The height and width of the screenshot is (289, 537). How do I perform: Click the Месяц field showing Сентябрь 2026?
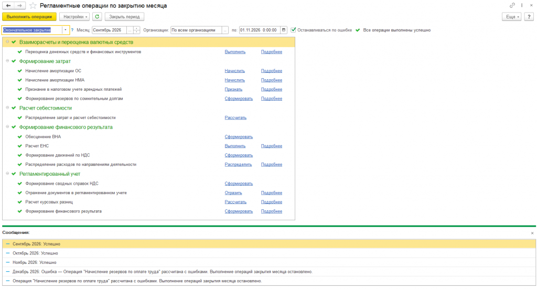109,30
